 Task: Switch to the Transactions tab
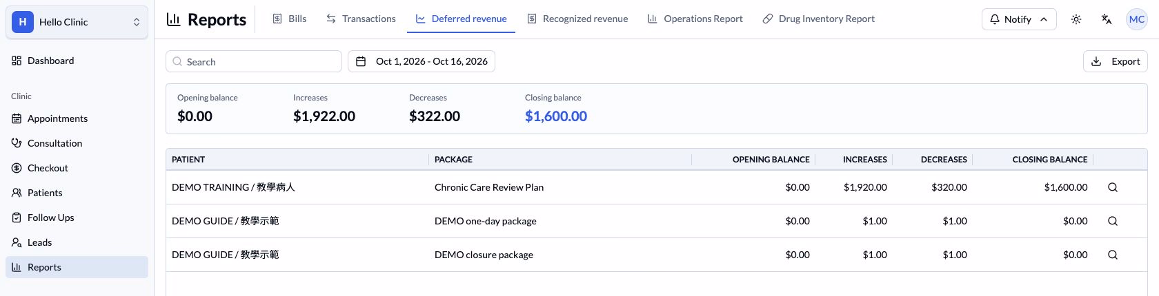tap(361, 19)
